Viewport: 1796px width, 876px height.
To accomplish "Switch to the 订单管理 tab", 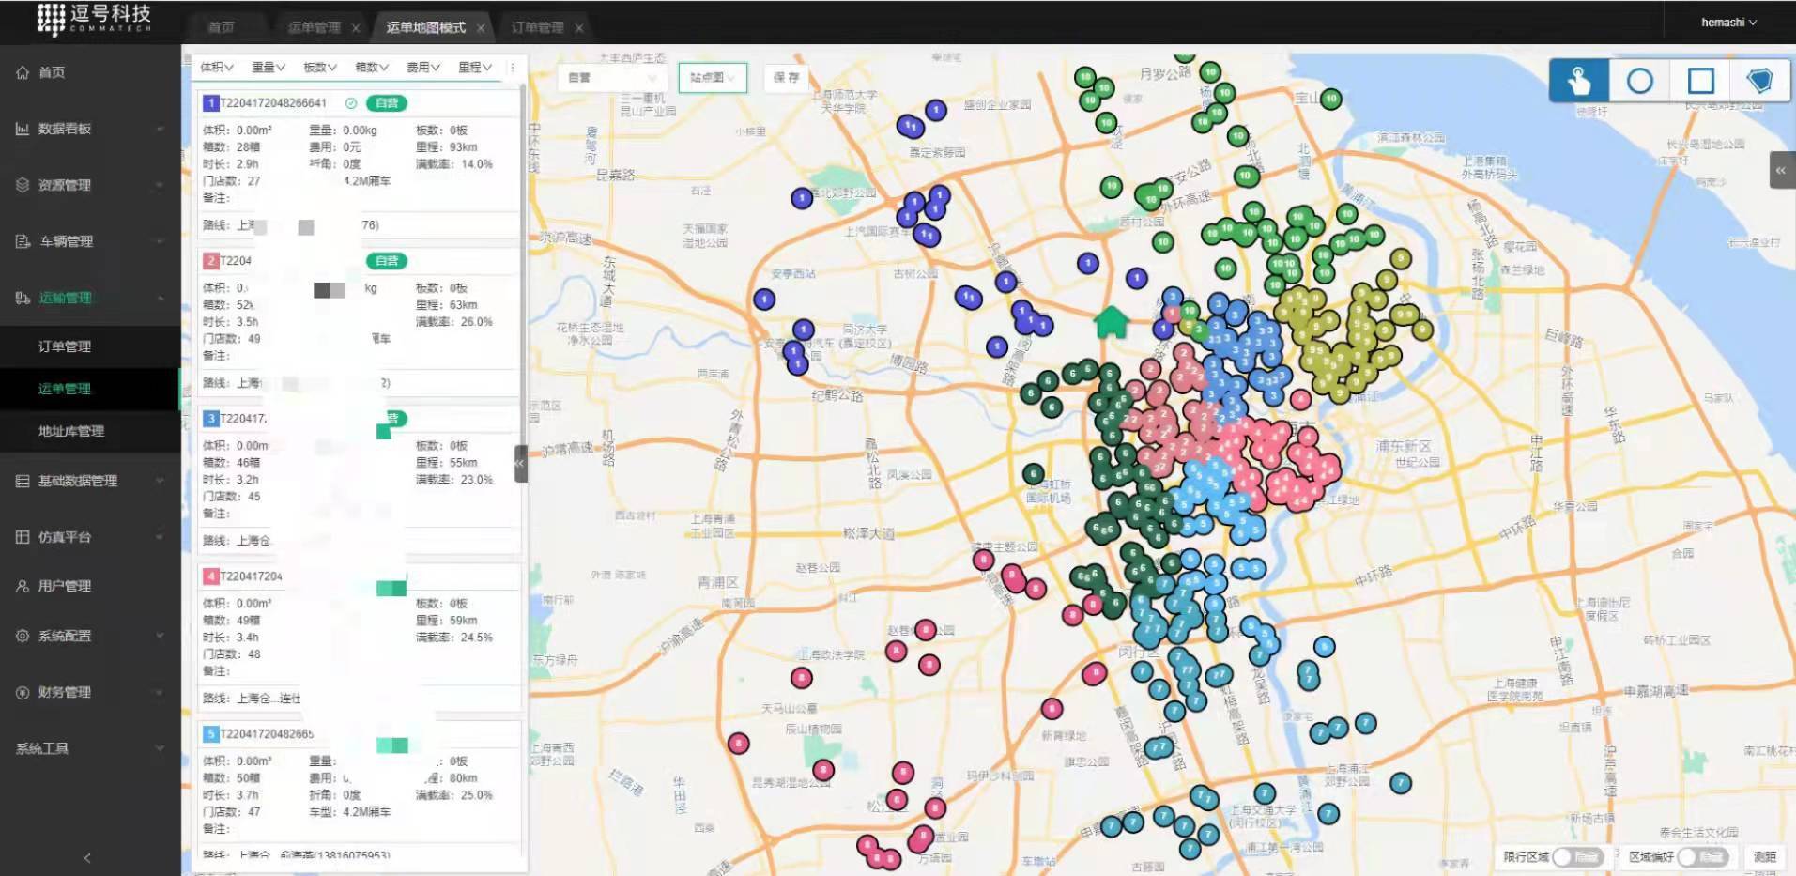I will (537, 27).
